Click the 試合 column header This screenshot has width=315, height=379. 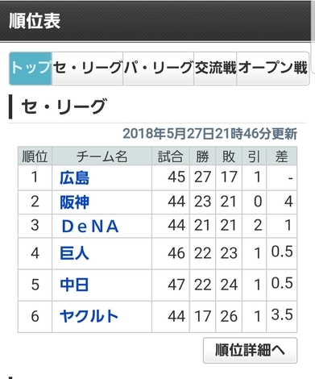tap(171, 156)
